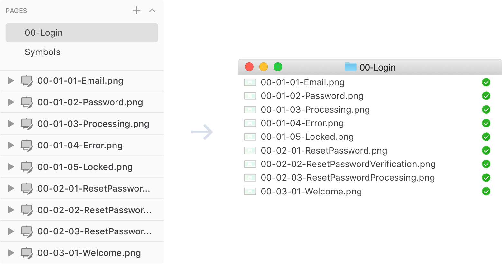Collapse the Pages list with the chevron
The image size is (502, 264).
[152, 10]
